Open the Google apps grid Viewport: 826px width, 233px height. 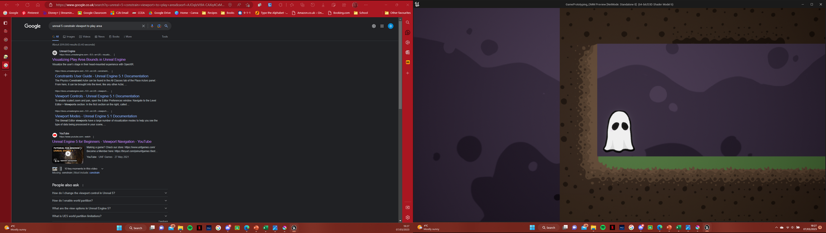click(382, 26)
